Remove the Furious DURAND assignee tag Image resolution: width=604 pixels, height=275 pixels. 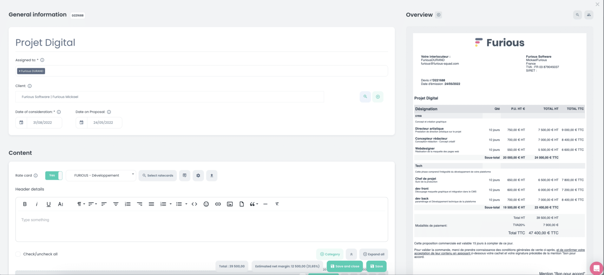pyautogui.click(x=20, y=71)
